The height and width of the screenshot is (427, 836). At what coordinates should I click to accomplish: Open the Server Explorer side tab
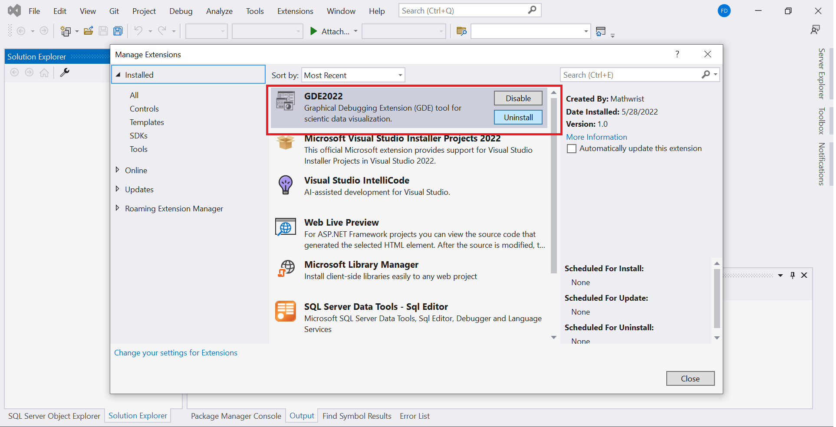point(821,74)
